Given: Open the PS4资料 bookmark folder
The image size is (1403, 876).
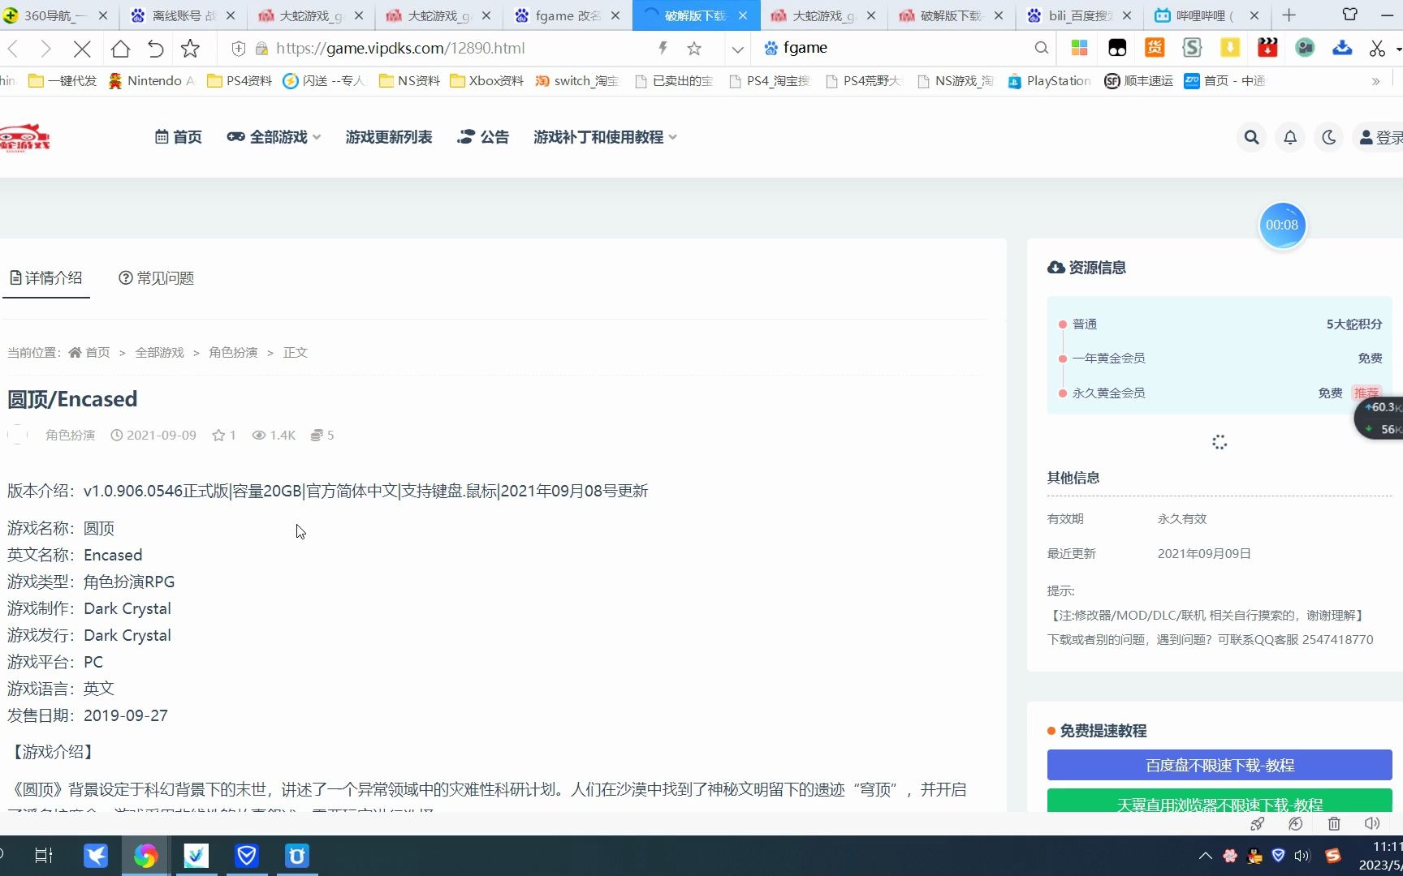Looking at the screenshot, I should (x=240, y=81).
